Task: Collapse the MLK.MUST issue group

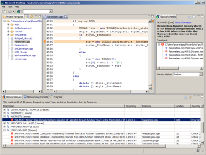Action: coord(4,116)
